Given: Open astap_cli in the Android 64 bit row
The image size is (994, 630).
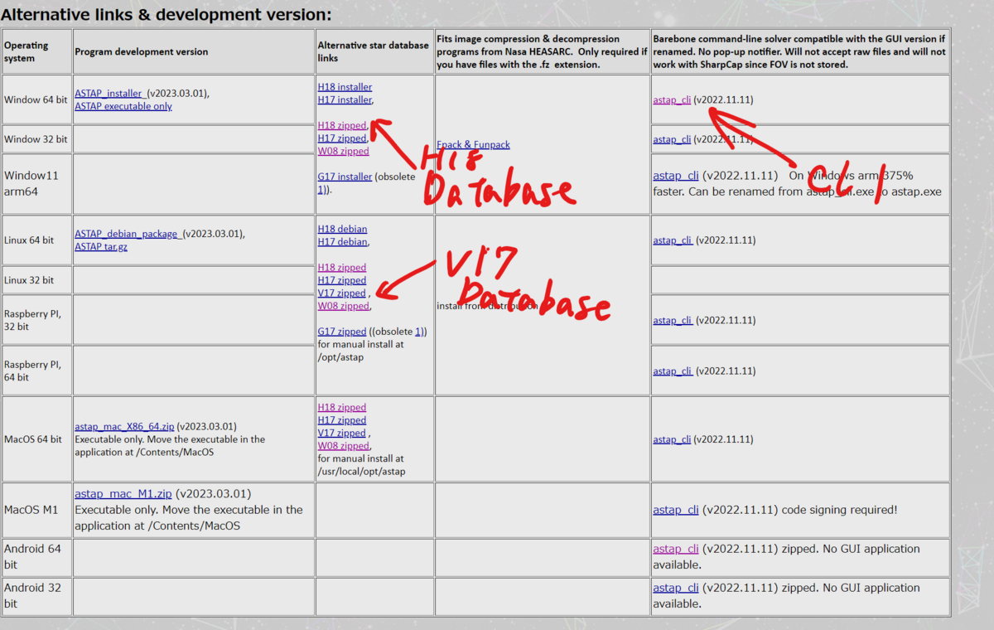Looking at the screenshot, I should click(x=676, y=549).
